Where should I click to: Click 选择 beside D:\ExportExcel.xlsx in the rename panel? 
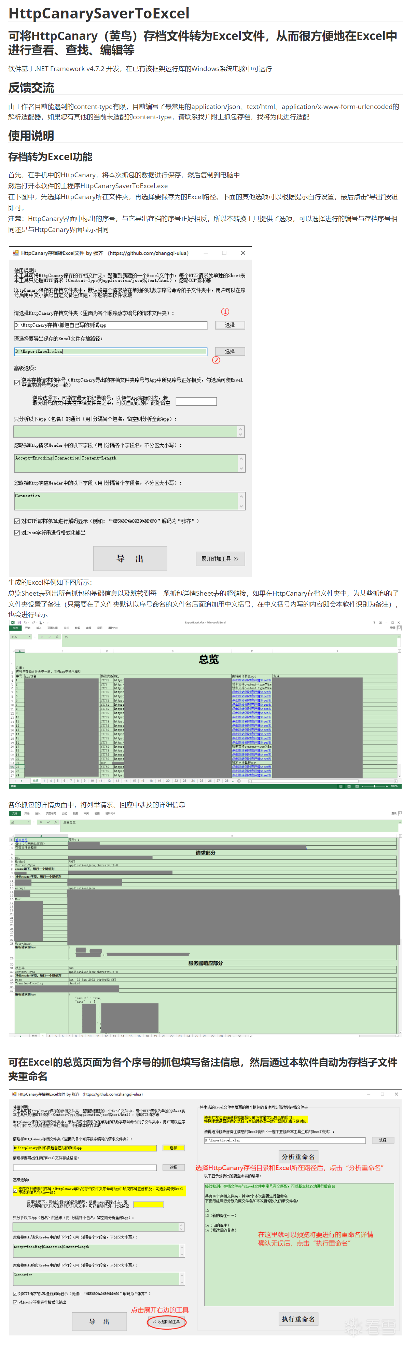(383, 1140)
